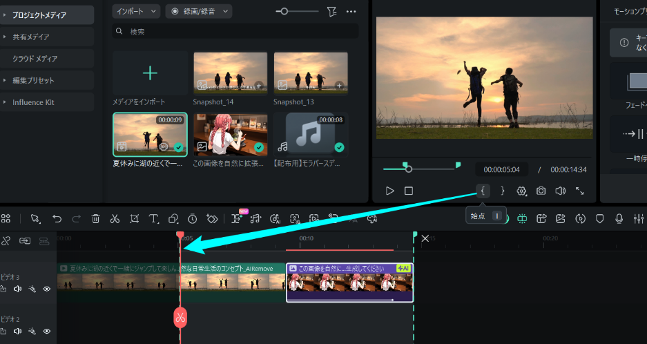Image resolution: width=647 pixels, height=344 pixels.
Task: Open the media filter icon
Action: coord(331,11)
